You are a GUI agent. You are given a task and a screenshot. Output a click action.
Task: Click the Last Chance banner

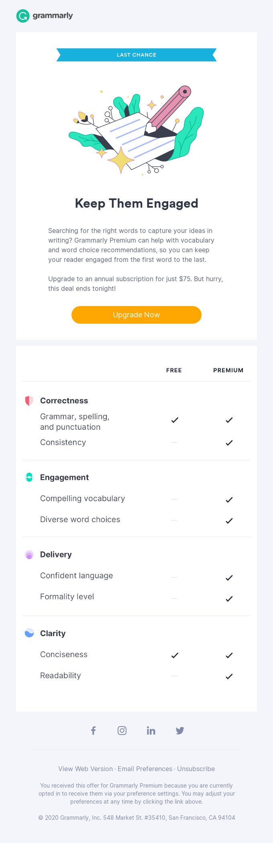(x=136, y=55)
